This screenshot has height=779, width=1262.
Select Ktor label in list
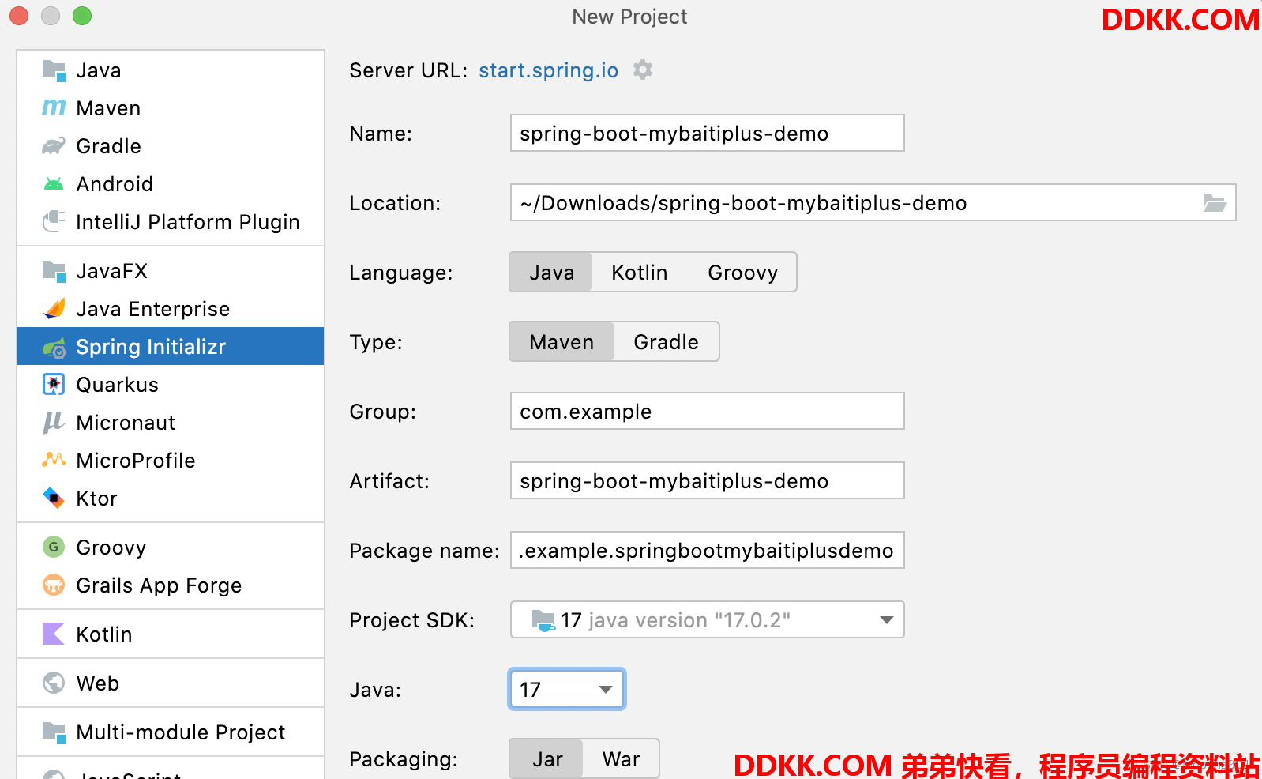pos(96,499)
